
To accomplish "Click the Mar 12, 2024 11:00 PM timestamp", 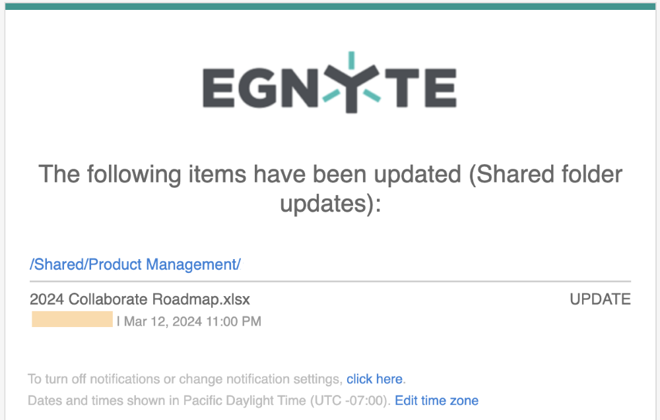I will [193, 322].
